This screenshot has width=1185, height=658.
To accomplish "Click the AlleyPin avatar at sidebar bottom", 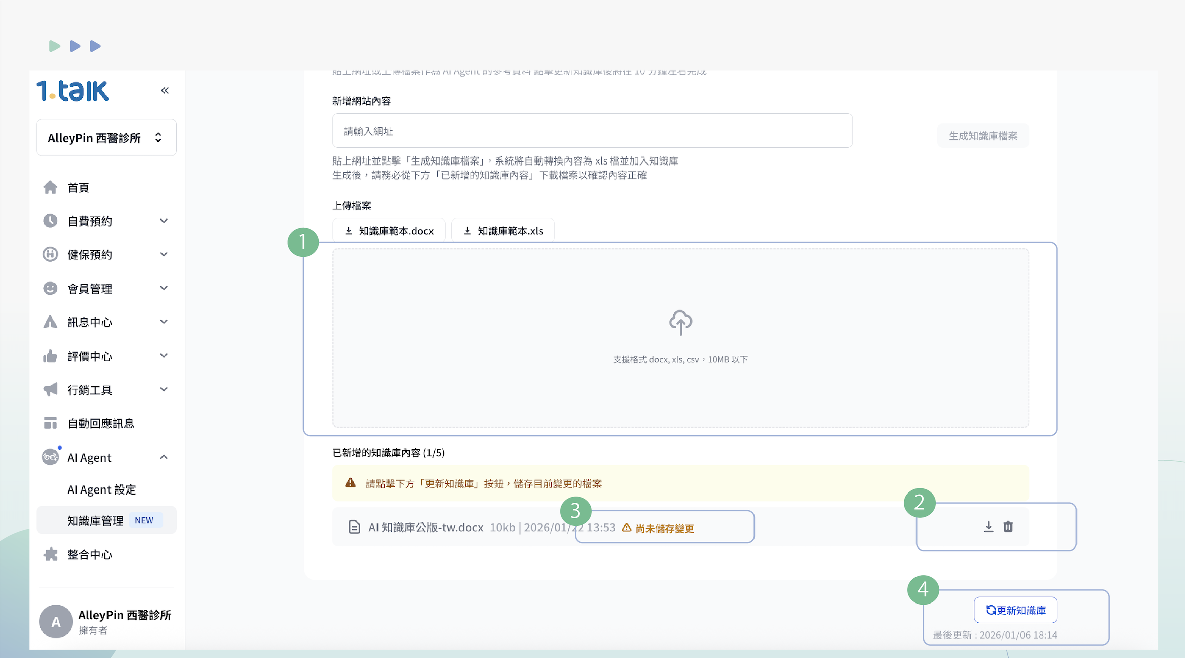I will click(x=56, y=621).
